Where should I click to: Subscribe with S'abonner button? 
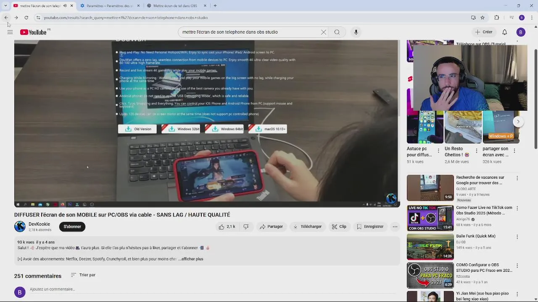click(x=72, y=226)
